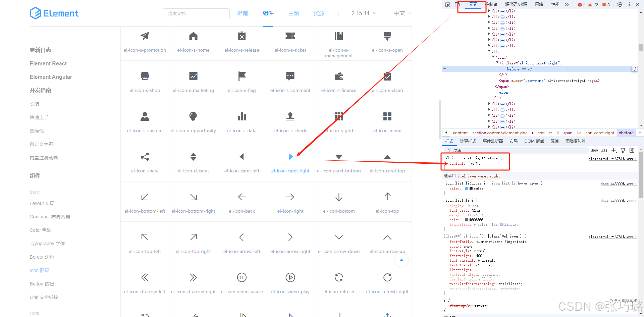644x317 pixels.
Task: Switch to the 网络 network tab
Action: point(539,4)
